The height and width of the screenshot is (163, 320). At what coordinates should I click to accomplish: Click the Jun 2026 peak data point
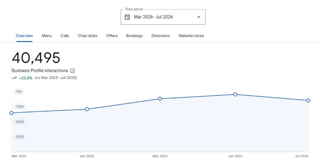click(235, 94)
